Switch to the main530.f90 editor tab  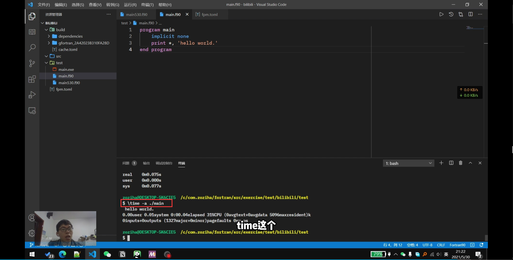click(136, 14)
